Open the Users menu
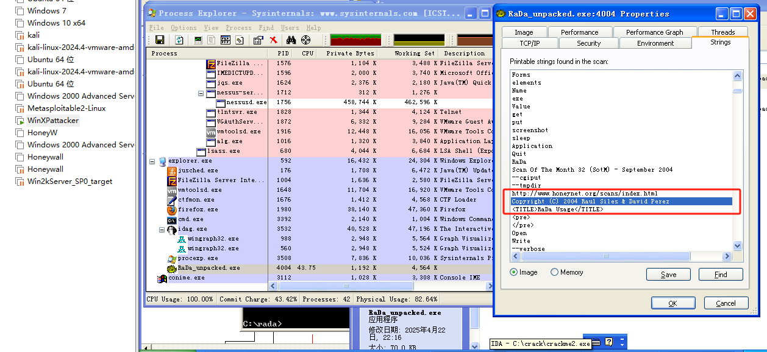The image size is (767, 352). [x=290, y=27]
